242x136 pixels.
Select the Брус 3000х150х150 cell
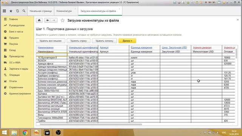click(52, 91)
